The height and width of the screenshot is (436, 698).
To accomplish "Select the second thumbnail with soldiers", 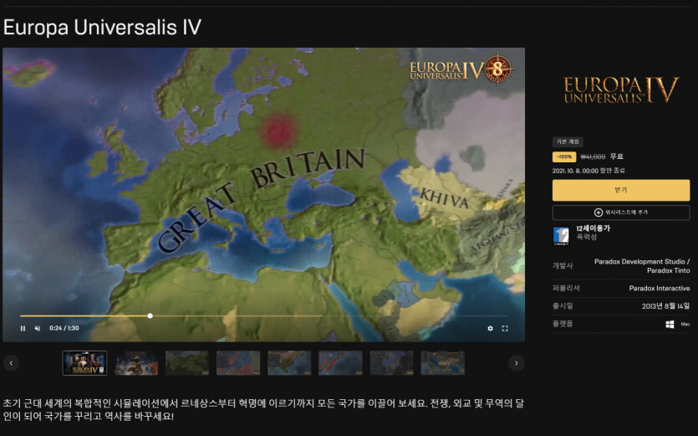I will point(135,363).
